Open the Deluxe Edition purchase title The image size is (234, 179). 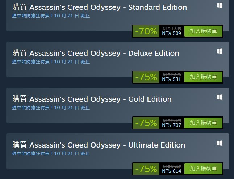(x=96, y=53)
